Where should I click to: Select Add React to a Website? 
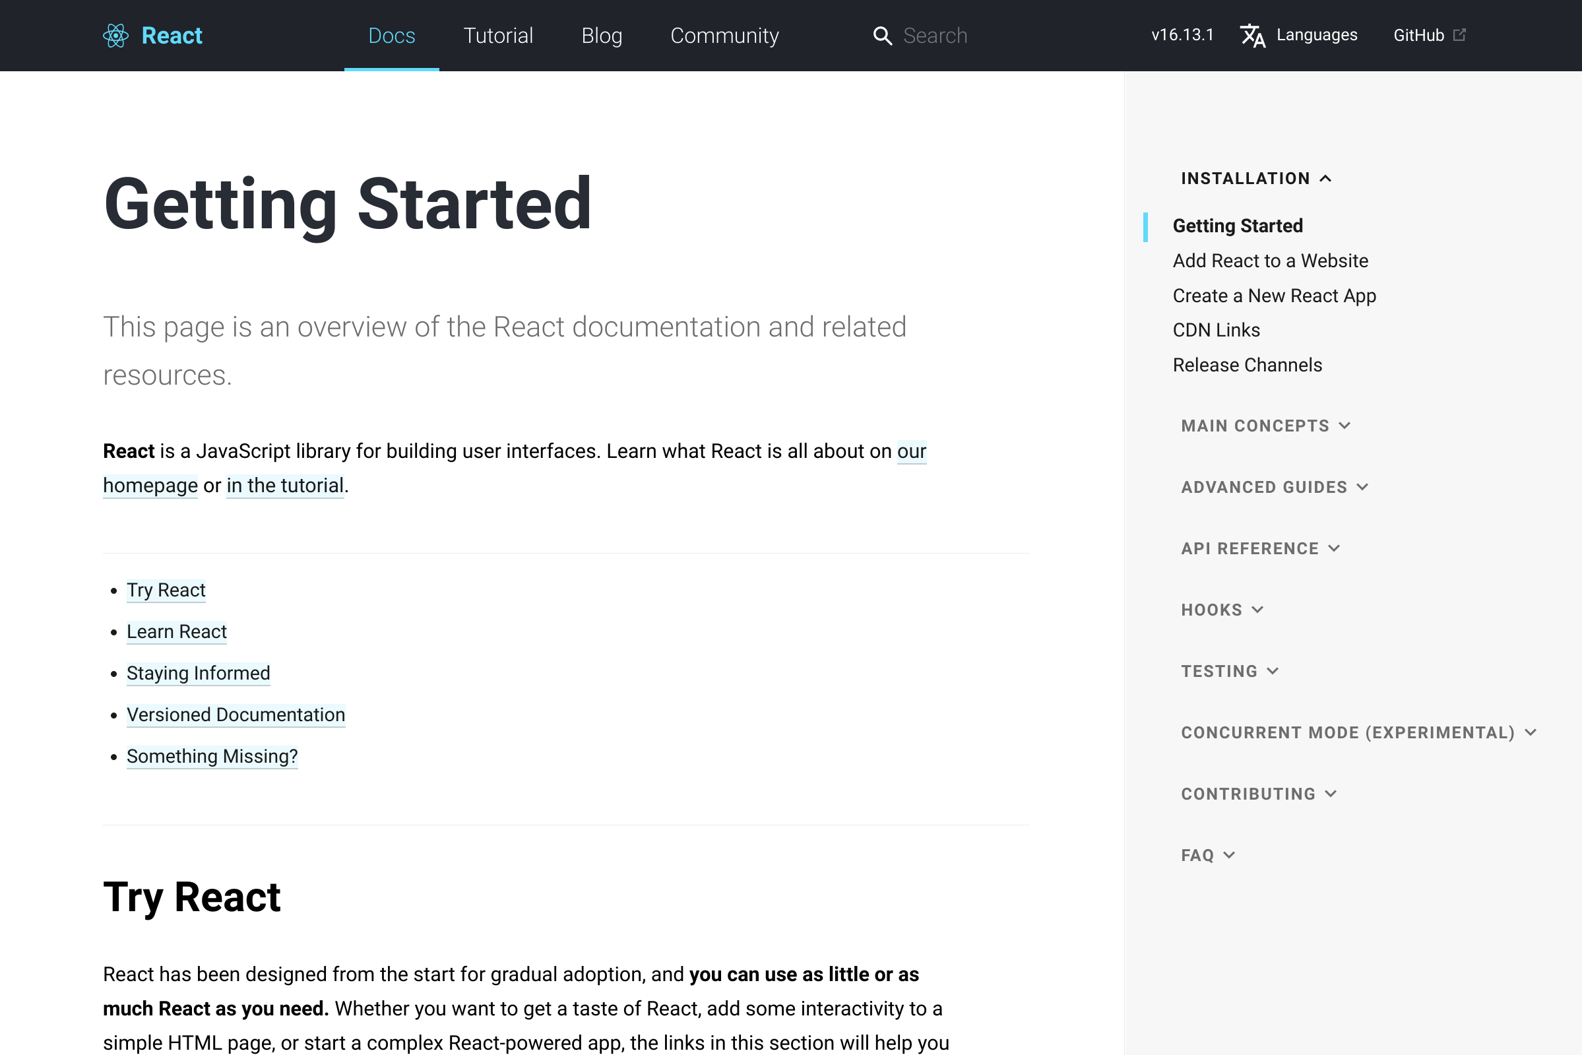(x=1271, y=261)
